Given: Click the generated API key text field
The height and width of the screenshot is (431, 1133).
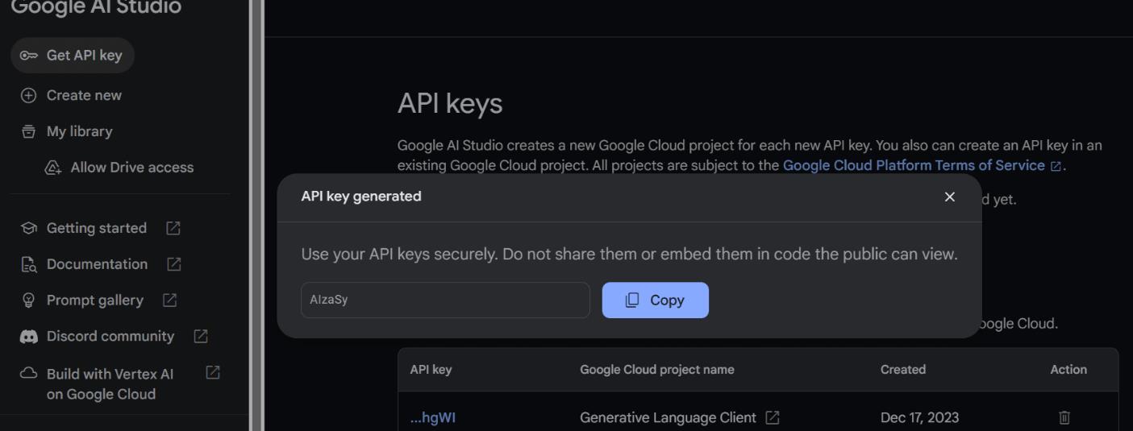Looking at the screenshot, I should click(445, 300).
